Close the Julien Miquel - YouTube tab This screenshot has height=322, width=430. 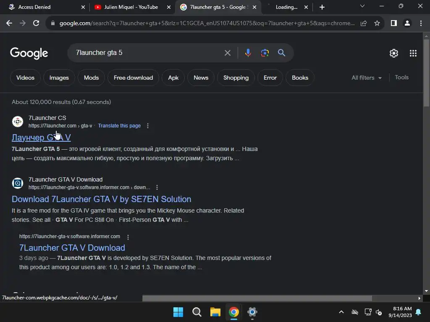click(169, 8)
